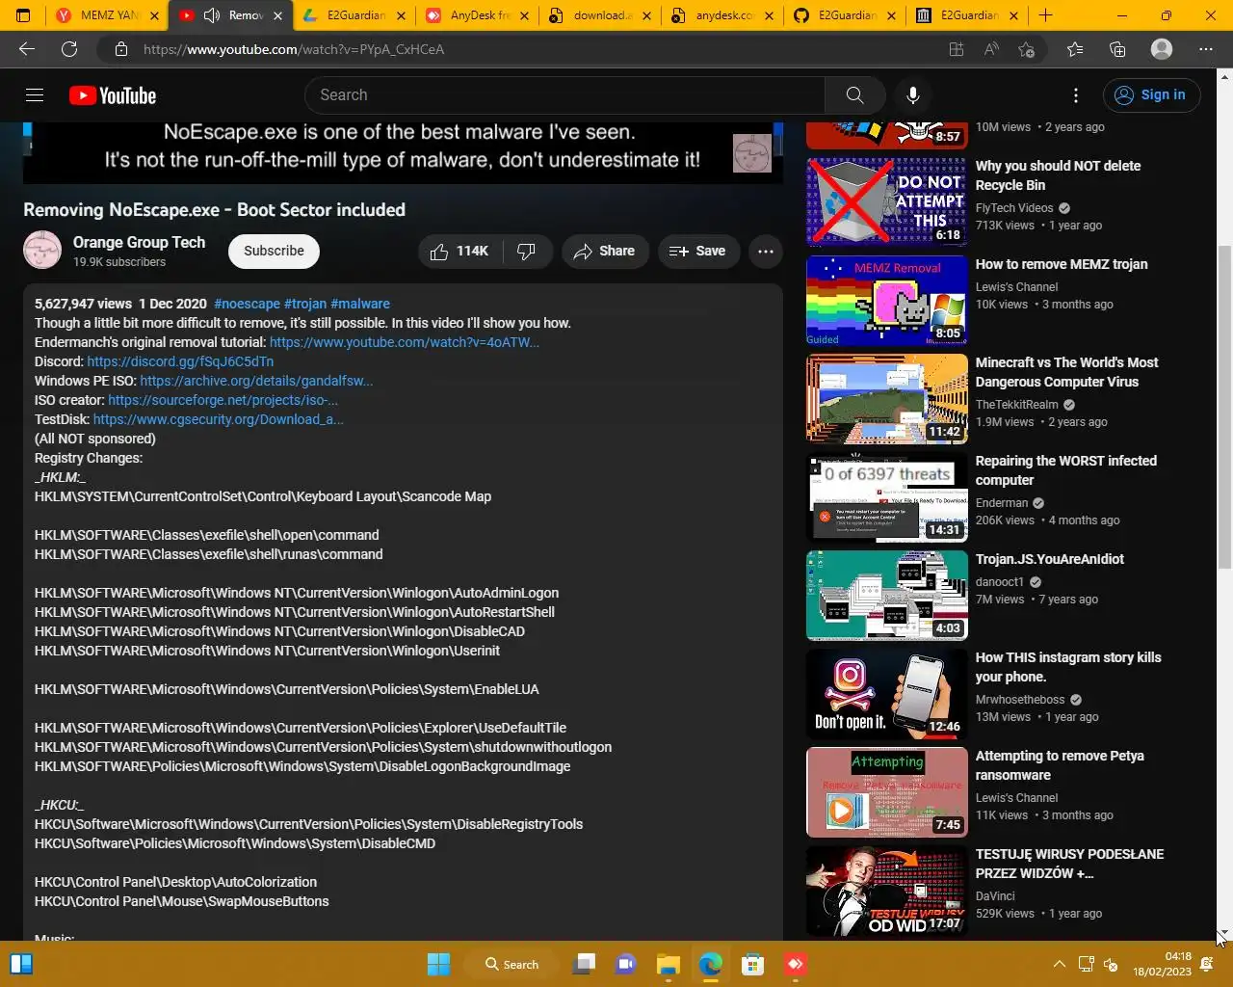Open Microsoft Store on taskbar
Image resolution: width=1233 pixels, height=987 pixels.
[x=753, y=964]
